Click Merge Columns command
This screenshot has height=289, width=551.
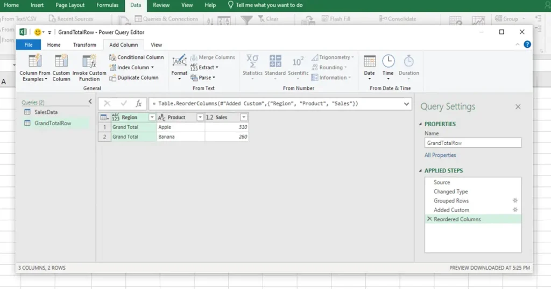pyautogui.click(x=213, y=57)
